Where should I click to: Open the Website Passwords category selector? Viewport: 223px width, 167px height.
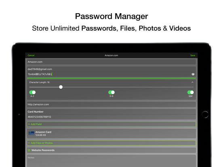tap(111, 150)
